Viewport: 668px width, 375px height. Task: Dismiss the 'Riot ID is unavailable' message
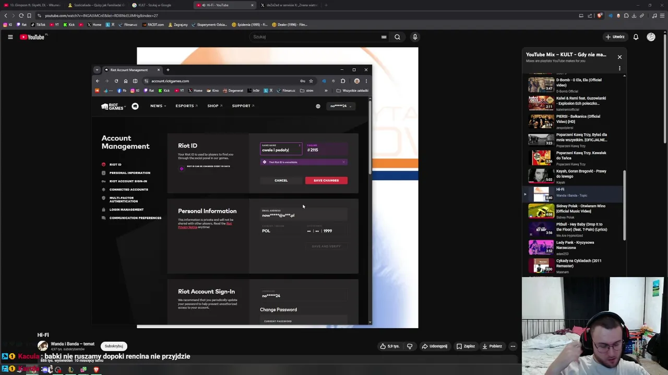(x=344, y=162)
